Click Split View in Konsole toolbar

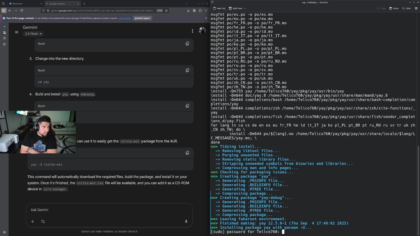coord(235,8)
